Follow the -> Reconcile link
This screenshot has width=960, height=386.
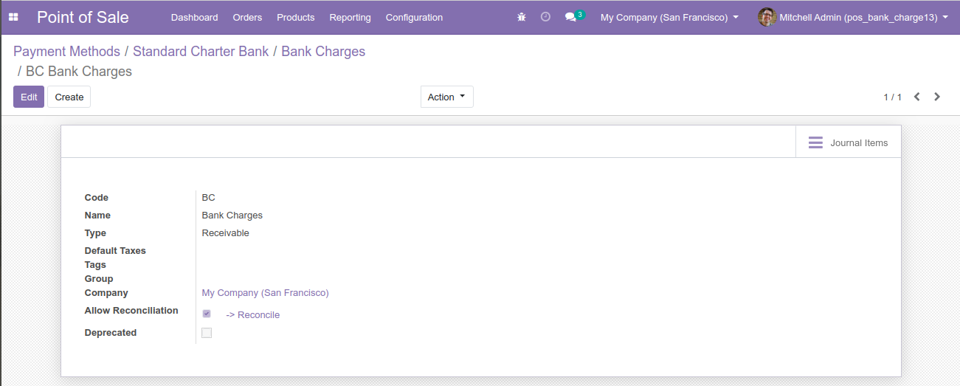252,315
